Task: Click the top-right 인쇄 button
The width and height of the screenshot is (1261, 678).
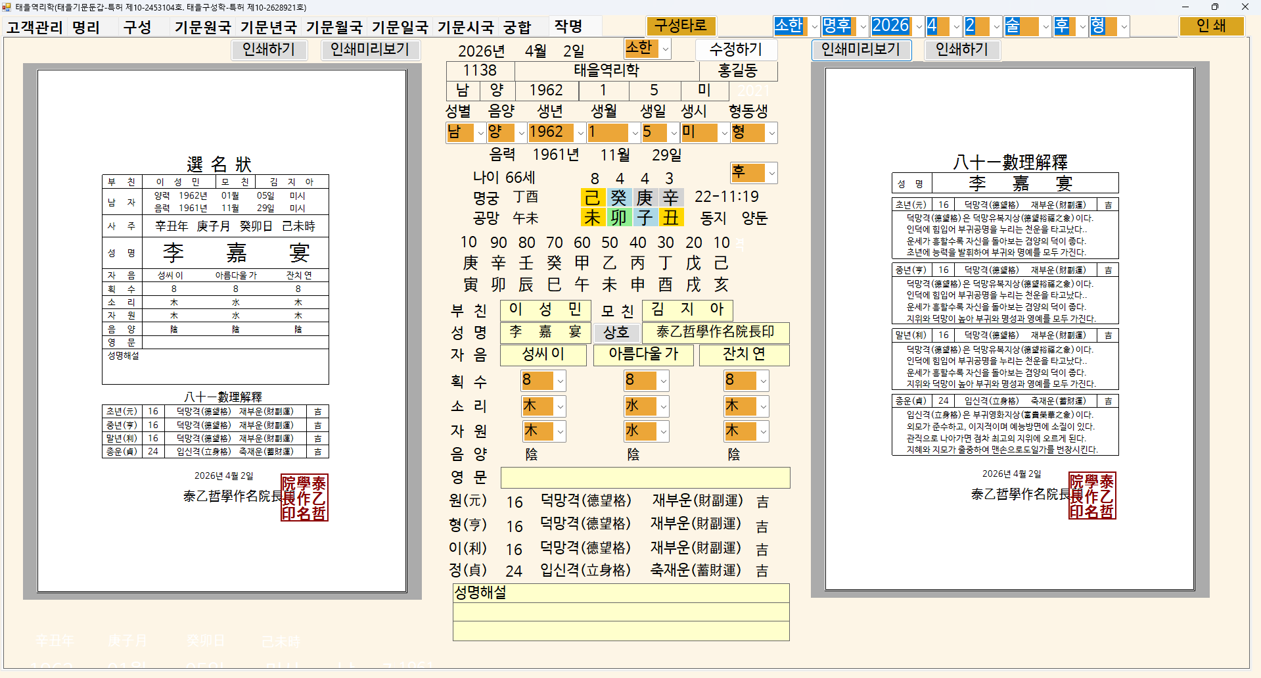Action: point(1211,26)
